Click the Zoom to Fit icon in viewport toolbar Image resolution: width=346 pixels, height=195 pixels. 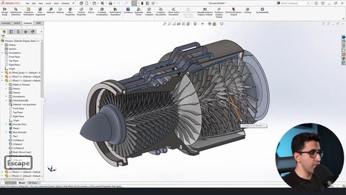[164, 24]
